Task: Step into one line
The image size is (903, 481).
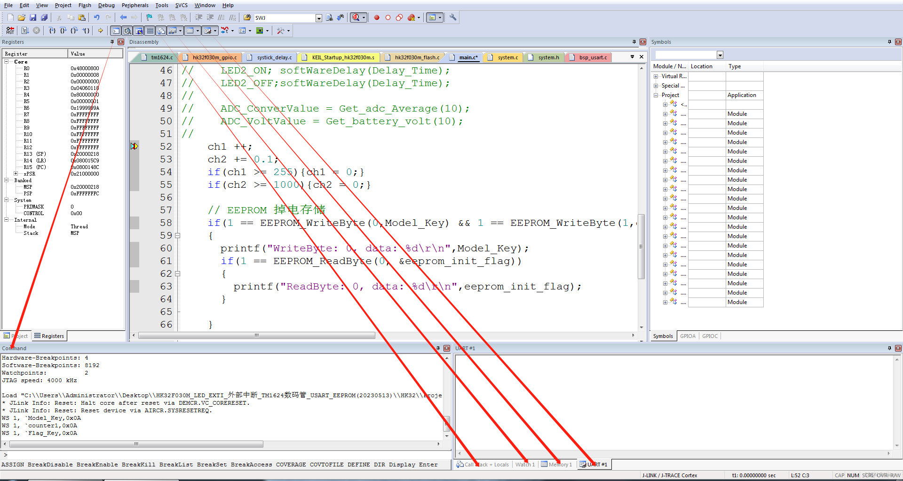Action: (x=52, y=31)
